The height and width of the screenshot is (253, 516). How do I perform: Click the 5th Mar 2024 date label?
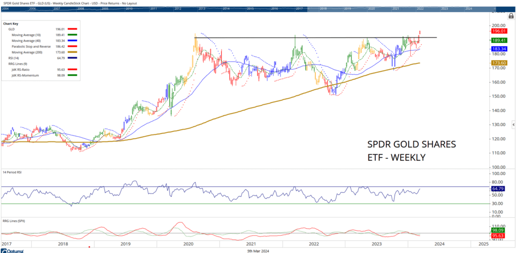click(x=258, y=251)
